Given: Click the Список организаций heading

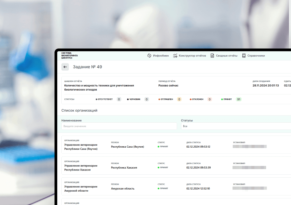Looking at the screenshot, I should click(79, 110).
